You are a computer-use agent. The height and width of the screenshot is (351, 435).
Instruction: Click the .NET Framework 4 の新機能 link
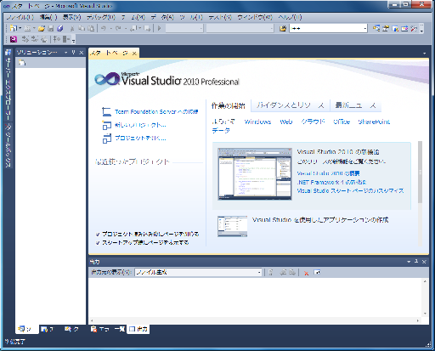[x=331, y=182]
